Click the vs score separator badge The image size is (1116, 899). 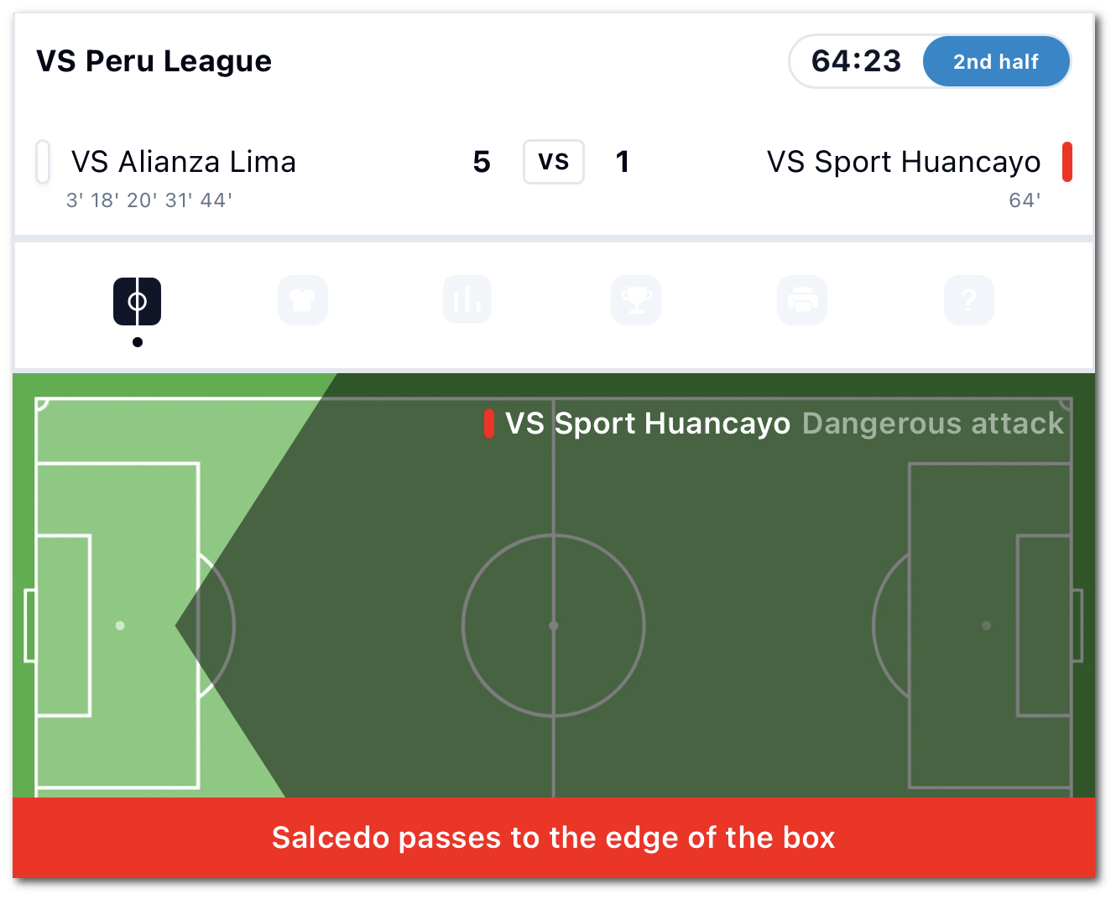553,162
